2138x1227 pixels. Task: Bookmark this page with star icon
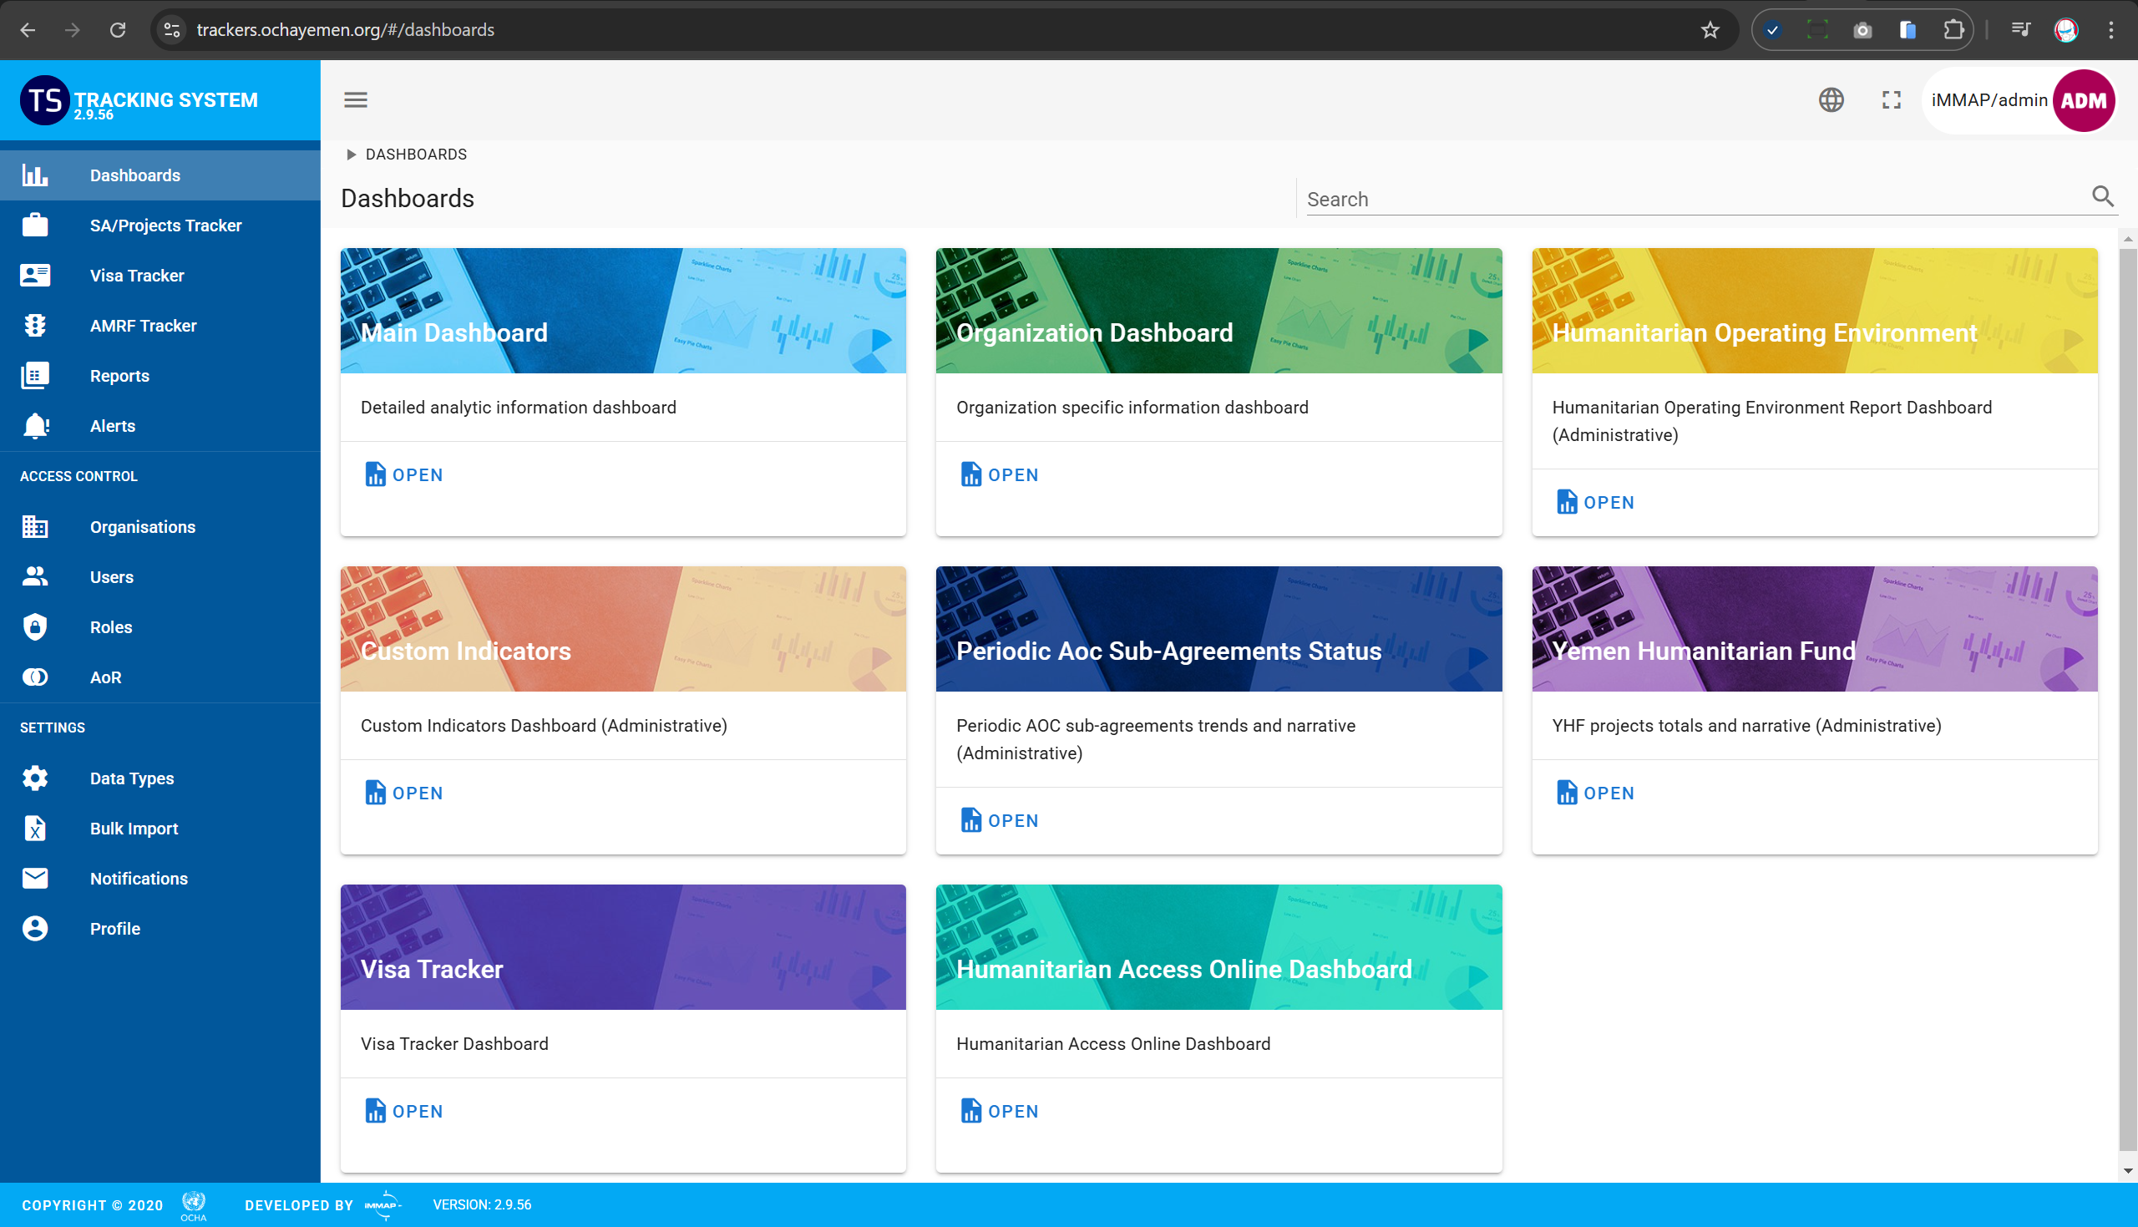pos(1710,30)
